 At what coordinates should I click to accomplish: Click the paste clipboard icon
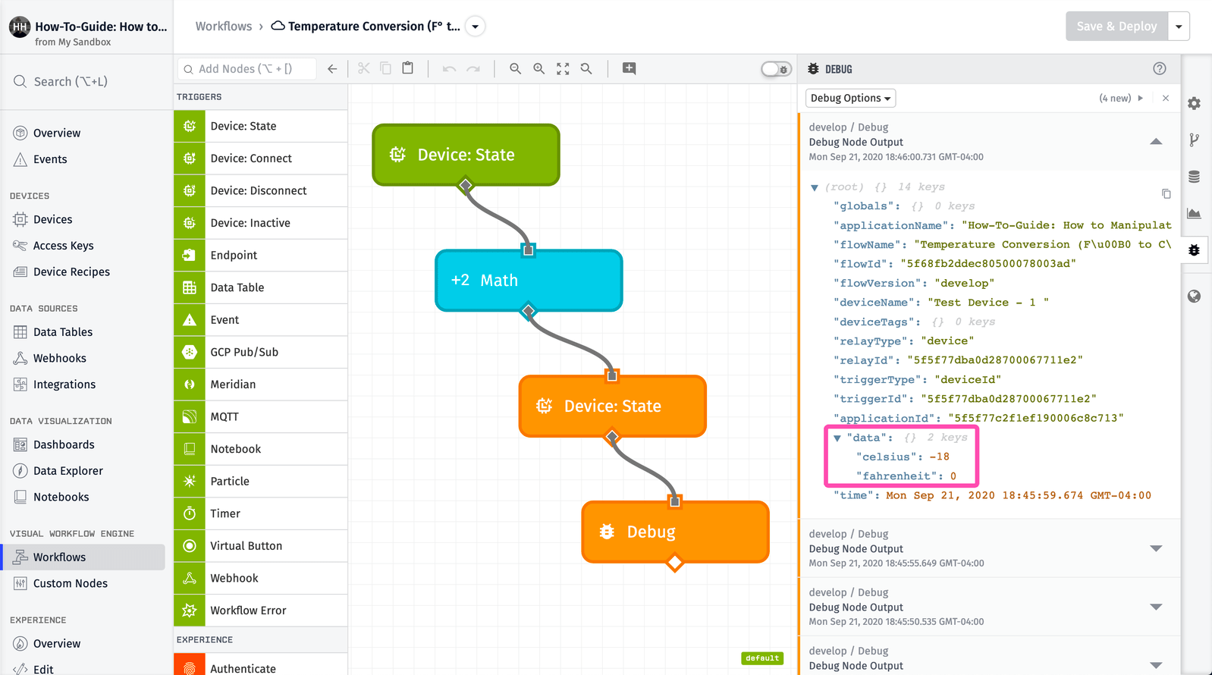408,68
